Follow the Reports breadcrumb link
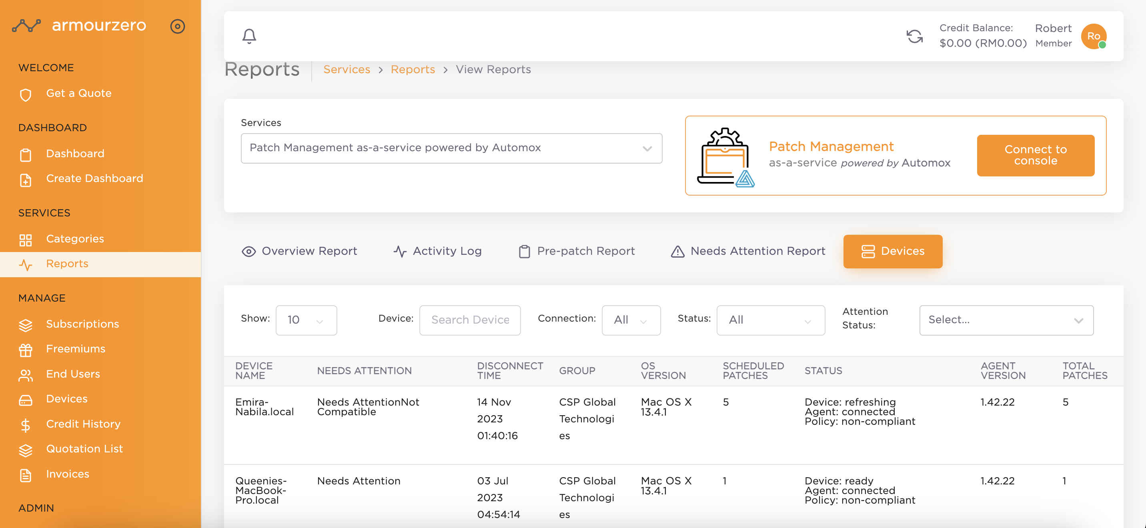Screen dimensions: 1146x528 click(x=413, y=69)
